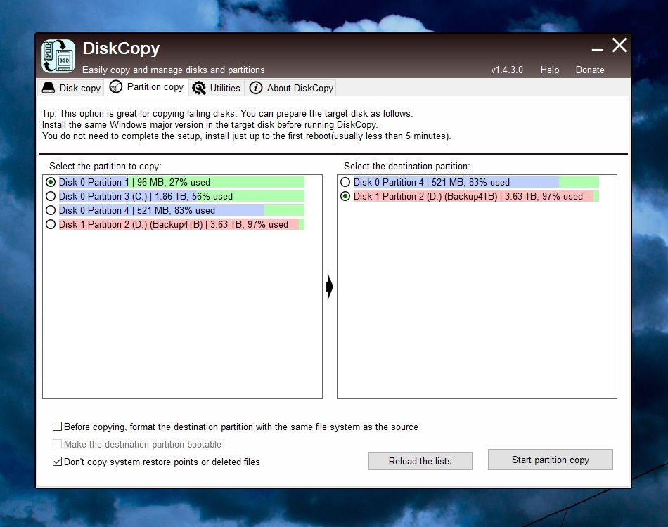Click source row text 'Disk 0 Partition 1 | 96 MB, 27% used'
Image resolution: width=668 pixels, height=527 pixels.
coord(134,182)
